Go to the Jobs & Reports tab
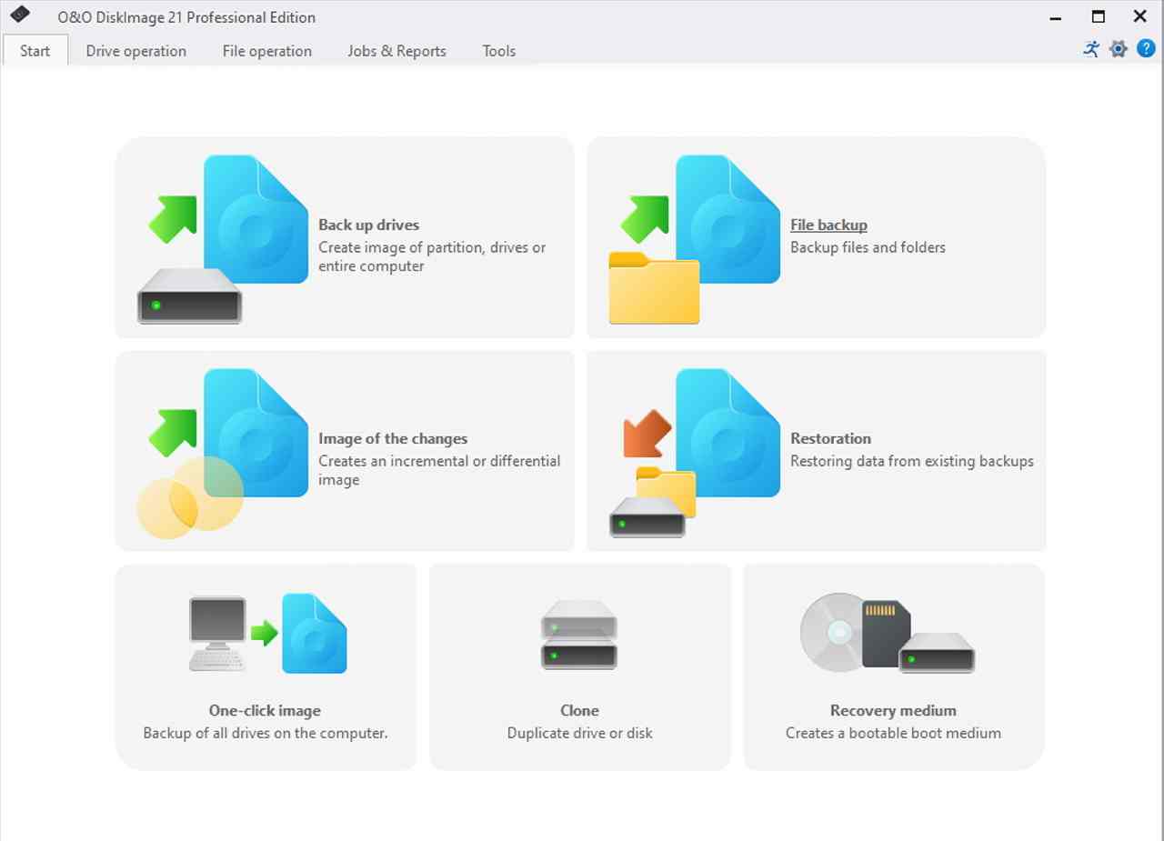Viewport: 1164px width, 841px height. pos(396,51)
